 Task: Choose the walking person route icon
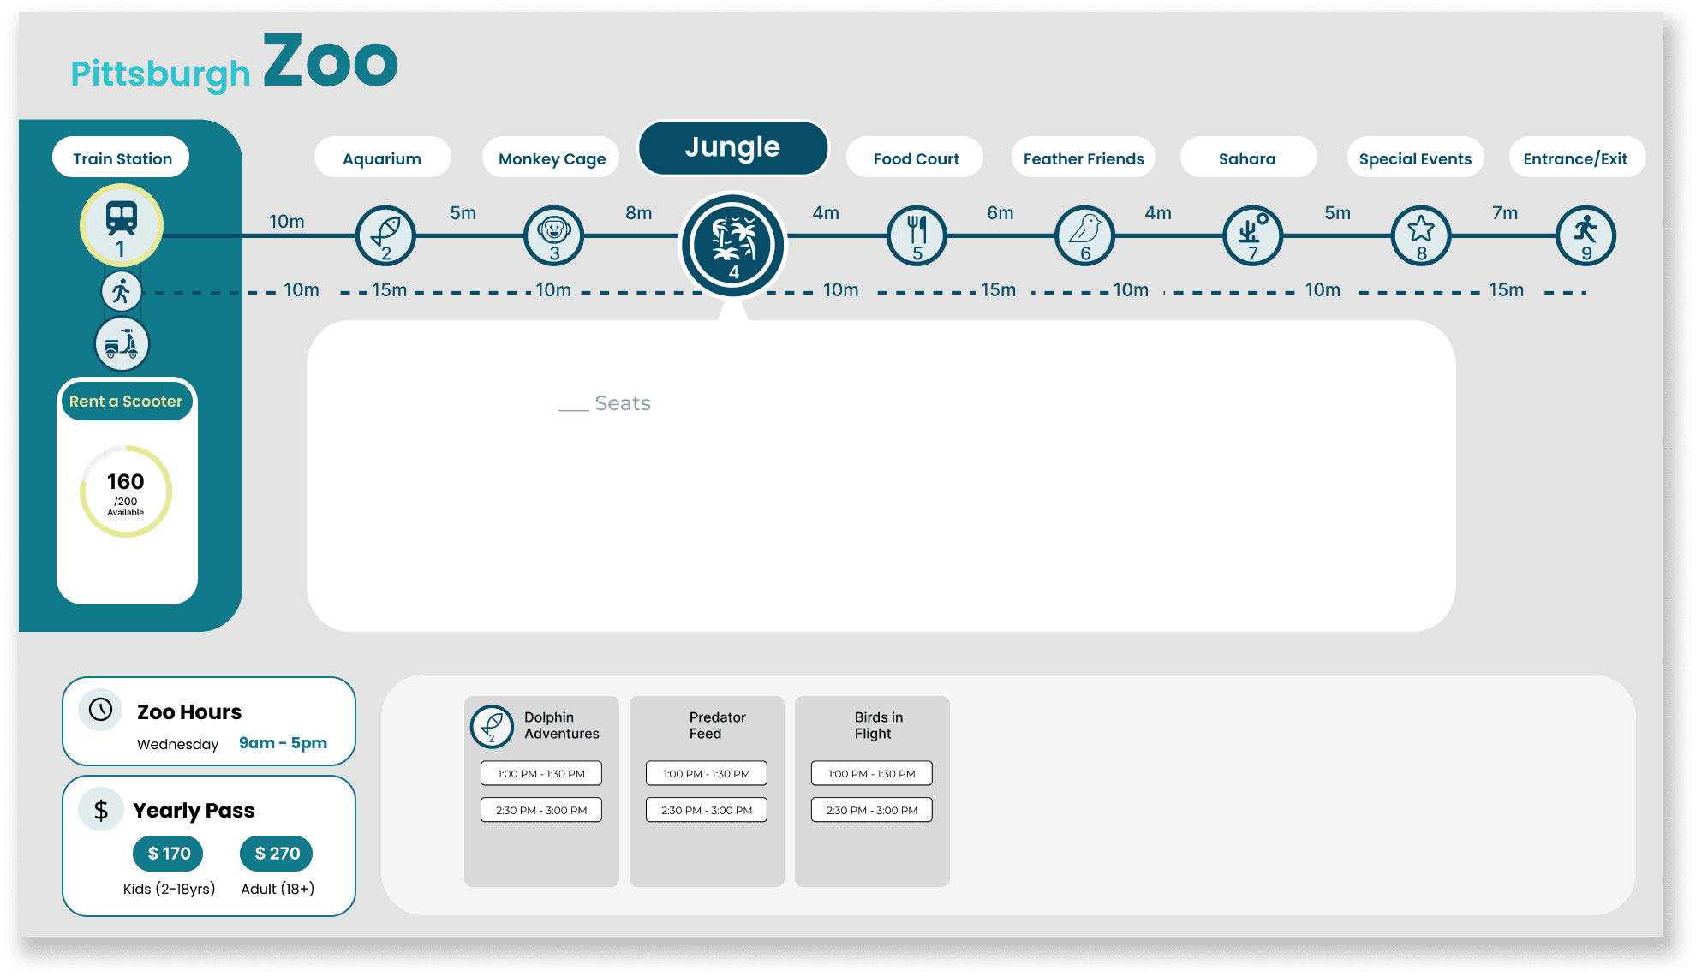pos(122,292)
